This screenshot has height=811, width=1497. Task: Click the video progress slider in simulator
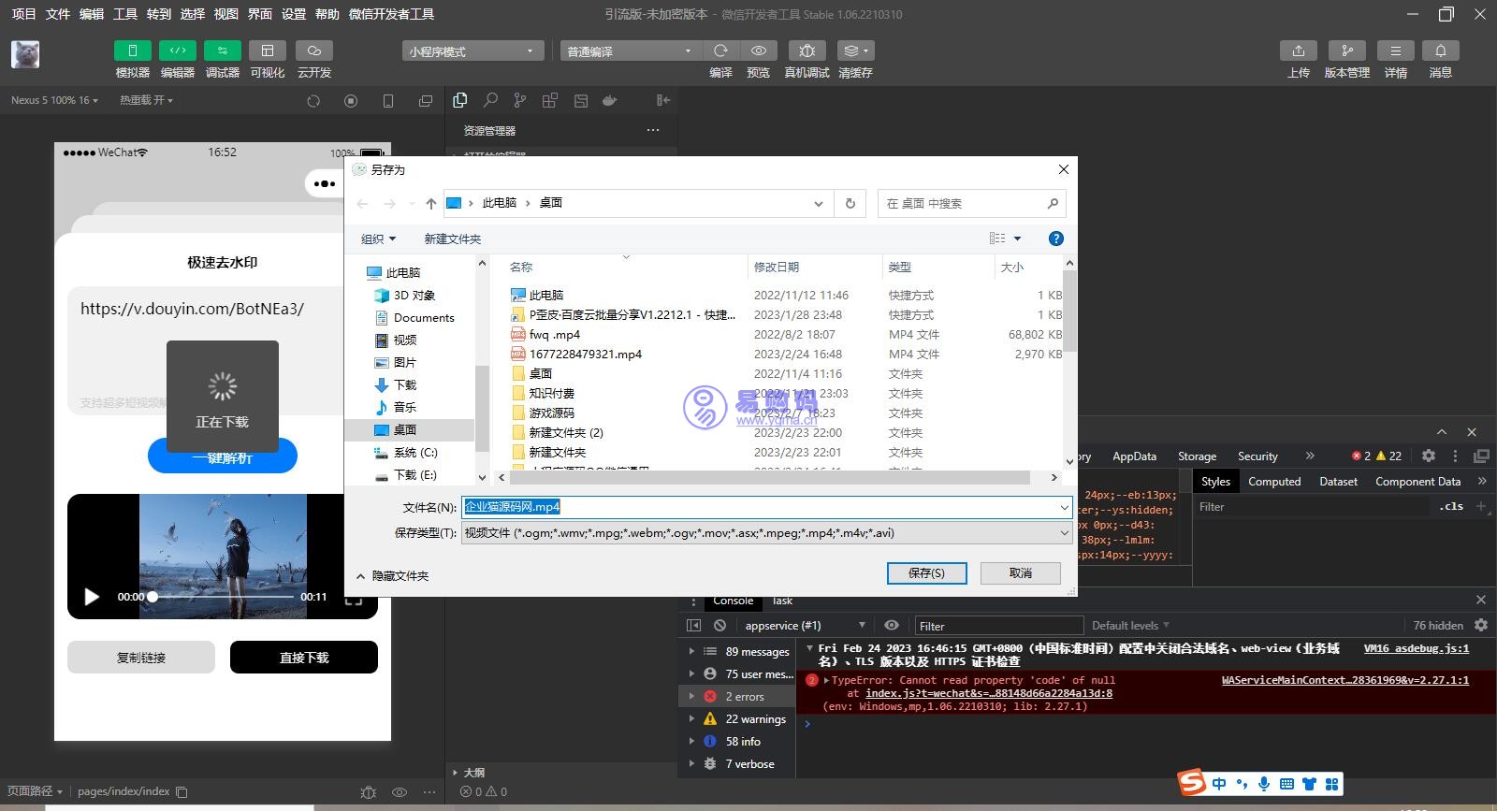(223, 597)
